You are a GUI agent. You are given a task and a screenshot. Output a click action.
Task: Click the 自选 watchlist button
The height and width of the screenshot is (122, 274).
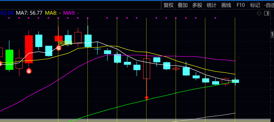[268, 5]
